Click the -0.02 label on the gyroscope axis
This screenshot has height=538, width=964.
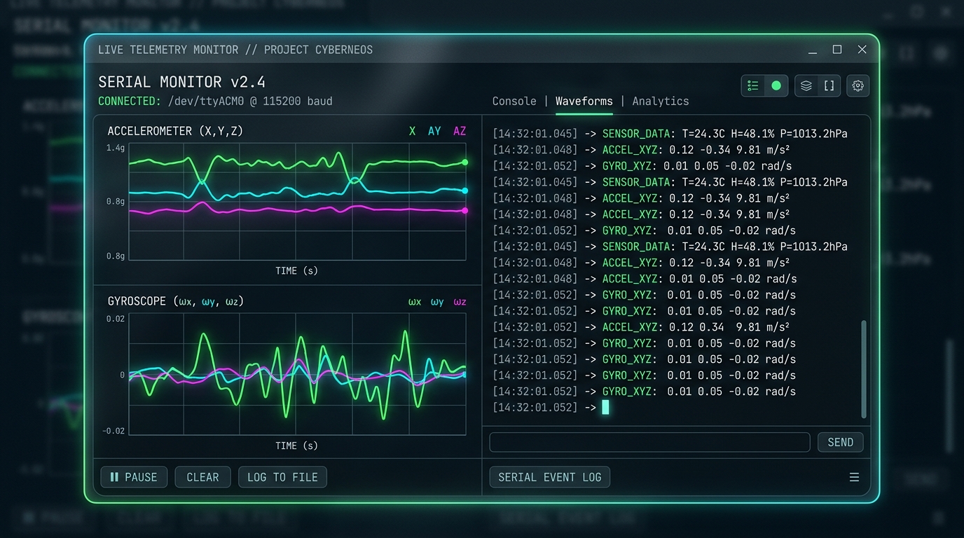[x=113, y=431]
